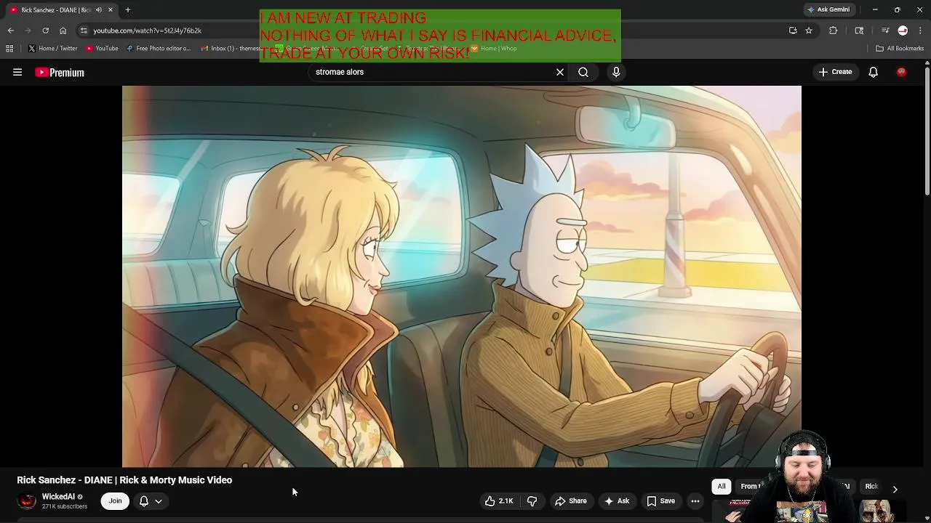Open the YouTube account avatar menu
Screen dimensions: 931x523
(902, 72)
